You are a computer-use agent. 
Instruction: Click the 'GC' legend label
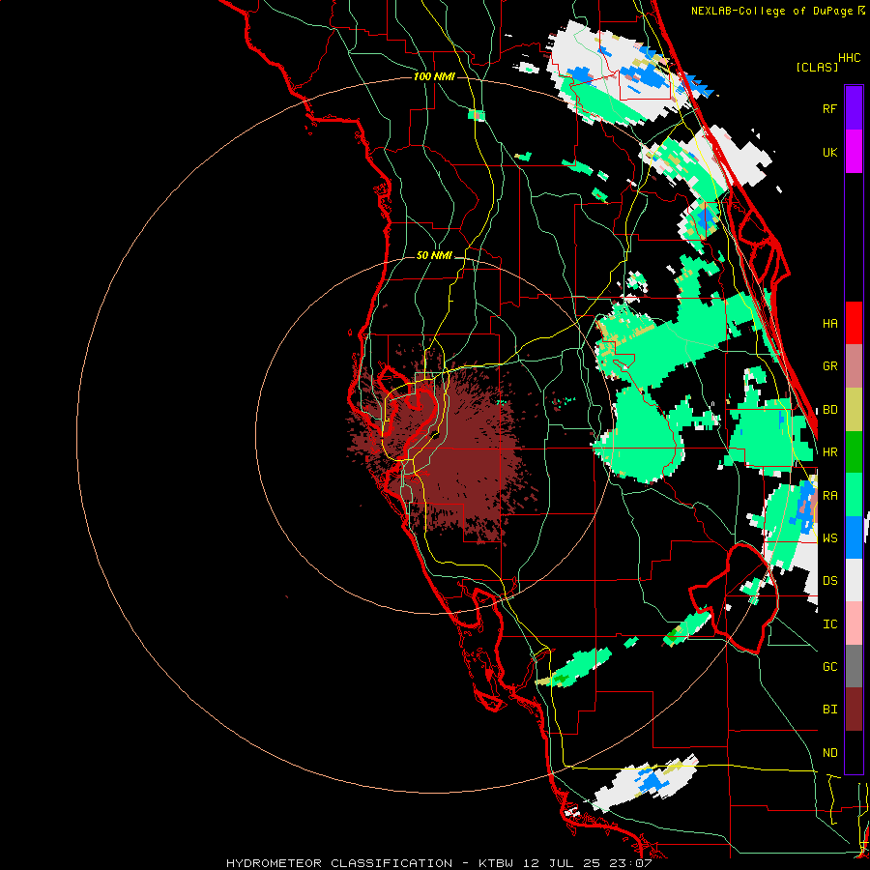tap(829, 666)
